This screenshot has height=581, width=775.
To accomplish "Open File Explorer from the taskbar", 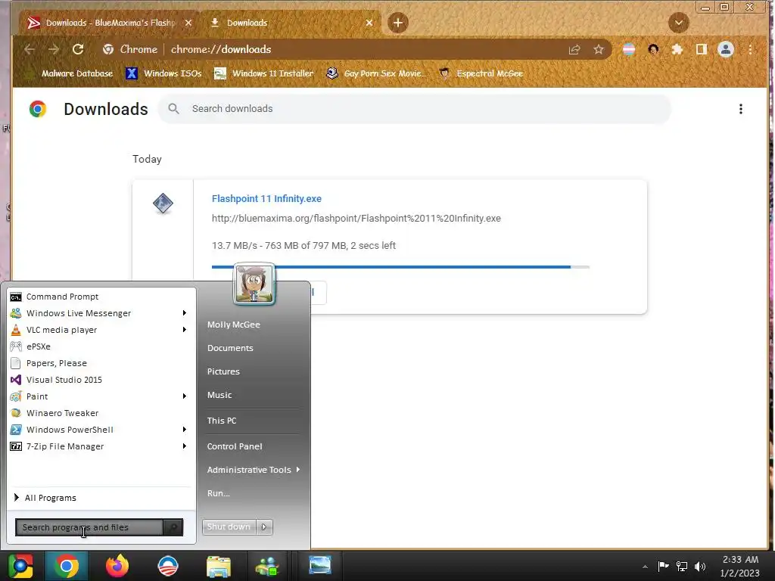I will (x=219, y=566).
